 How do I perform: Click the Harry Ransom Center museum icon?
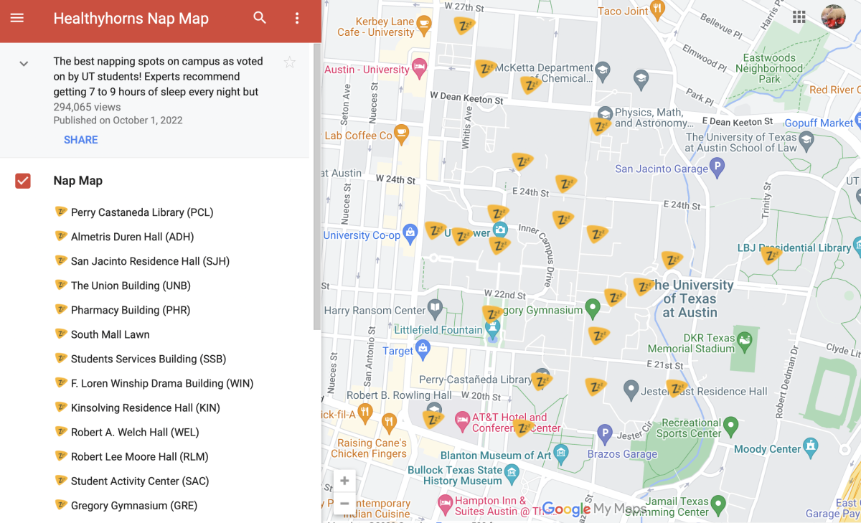coord(436,309)
